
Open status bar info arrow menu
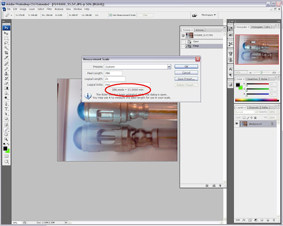[x=66, y=222]
